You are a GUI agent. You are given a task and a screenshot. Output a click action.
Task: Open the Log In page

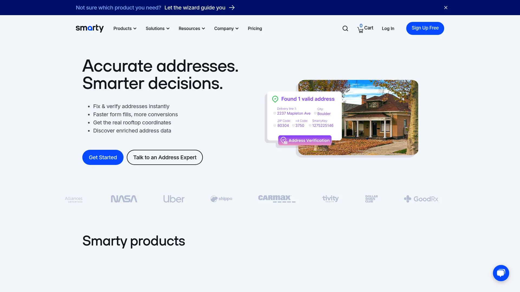pos(388,28)
